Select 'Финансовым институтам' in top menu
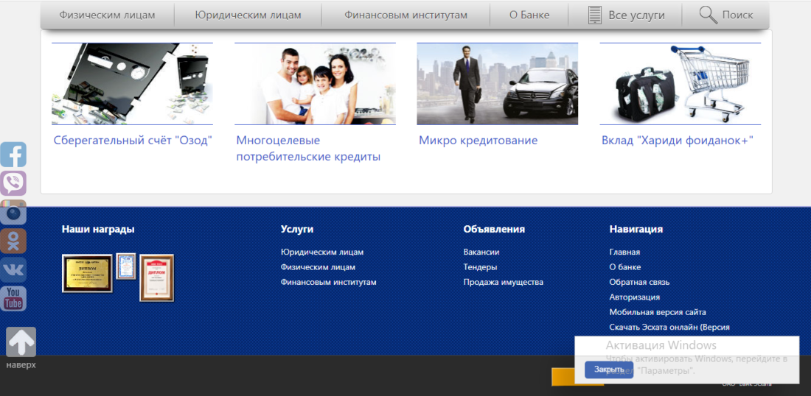Screen dimensions: 811x396 (x=405, y=15)
